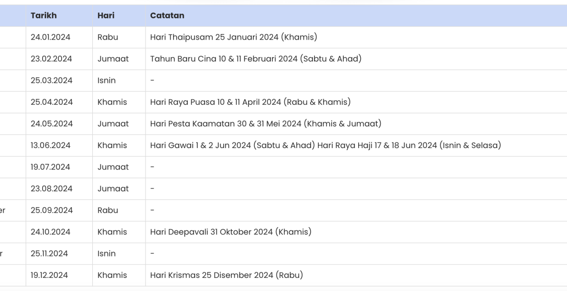
Task: Select the 24.05.2024 date cell
Action: point(52,123)
